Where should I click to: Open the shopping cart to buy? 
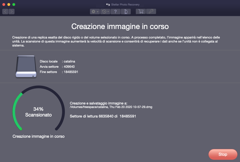click(x=141, y=11)
